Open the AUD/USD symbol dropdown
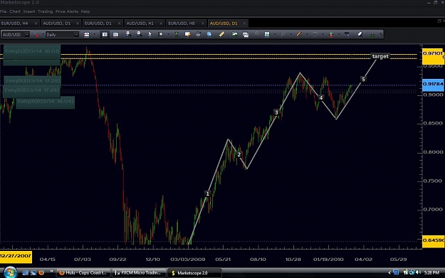 pos(27,35)
